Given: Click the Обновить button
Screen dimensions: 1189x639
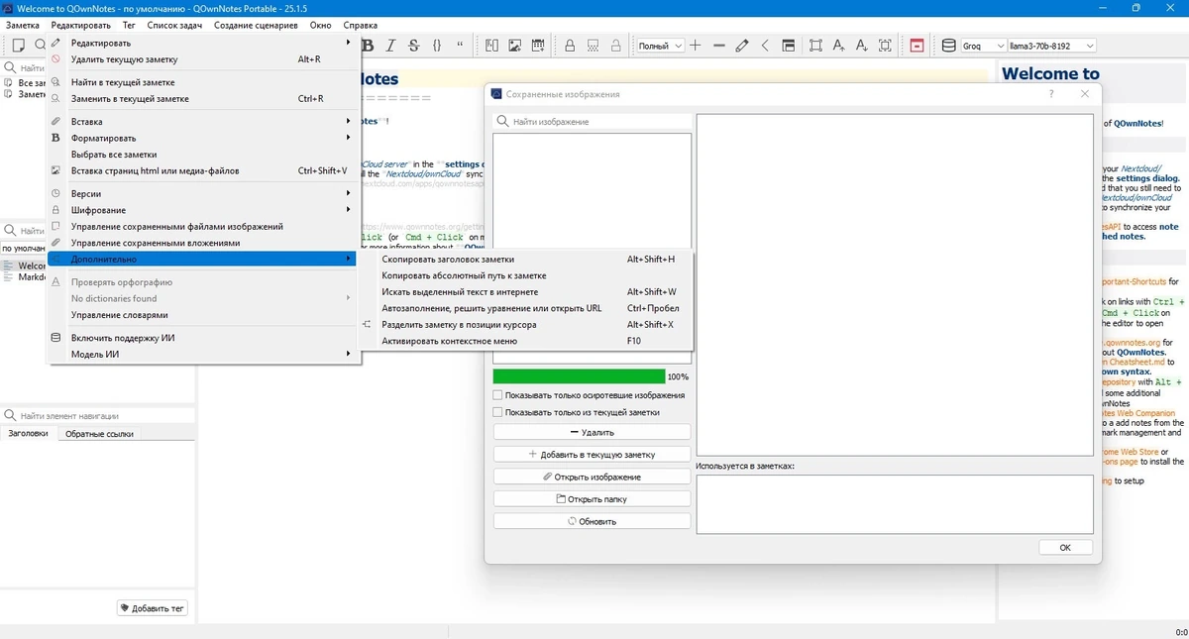Looking at the screenshot, I should tap(593, 521).
